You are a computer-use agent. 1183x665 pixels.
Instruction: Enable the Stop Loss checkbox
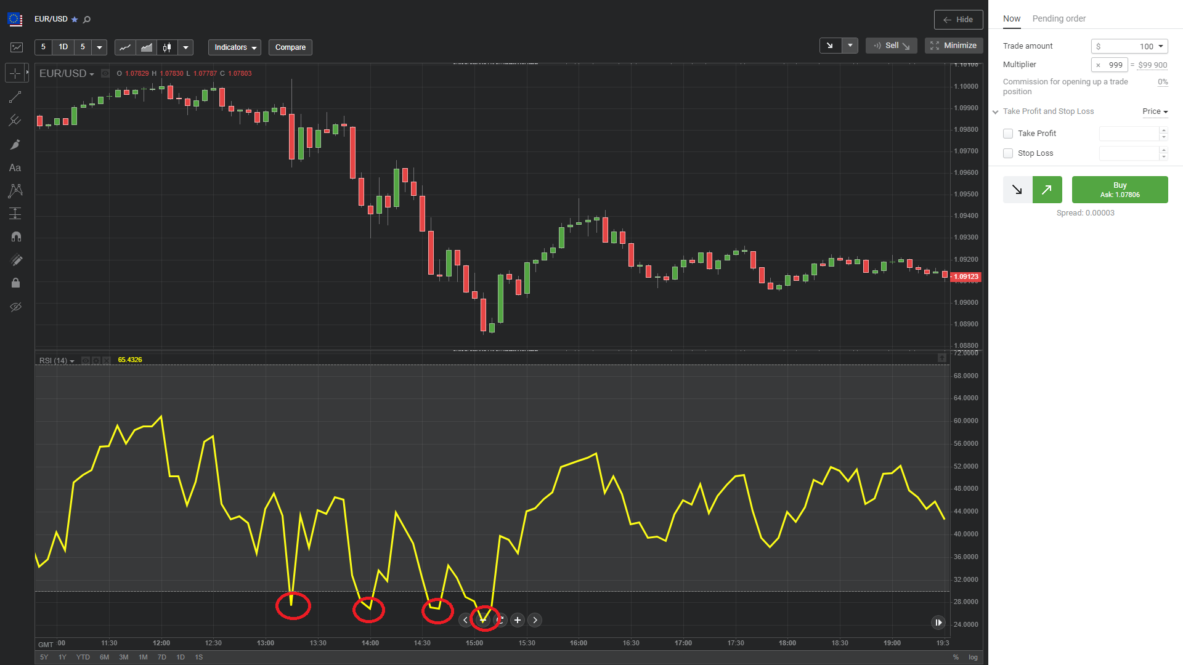point(1008,153)
